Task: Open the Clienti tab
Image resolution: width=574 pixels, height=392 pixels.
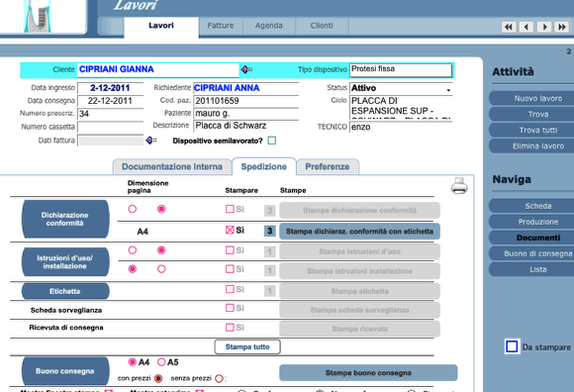Action: click(322, 26)
